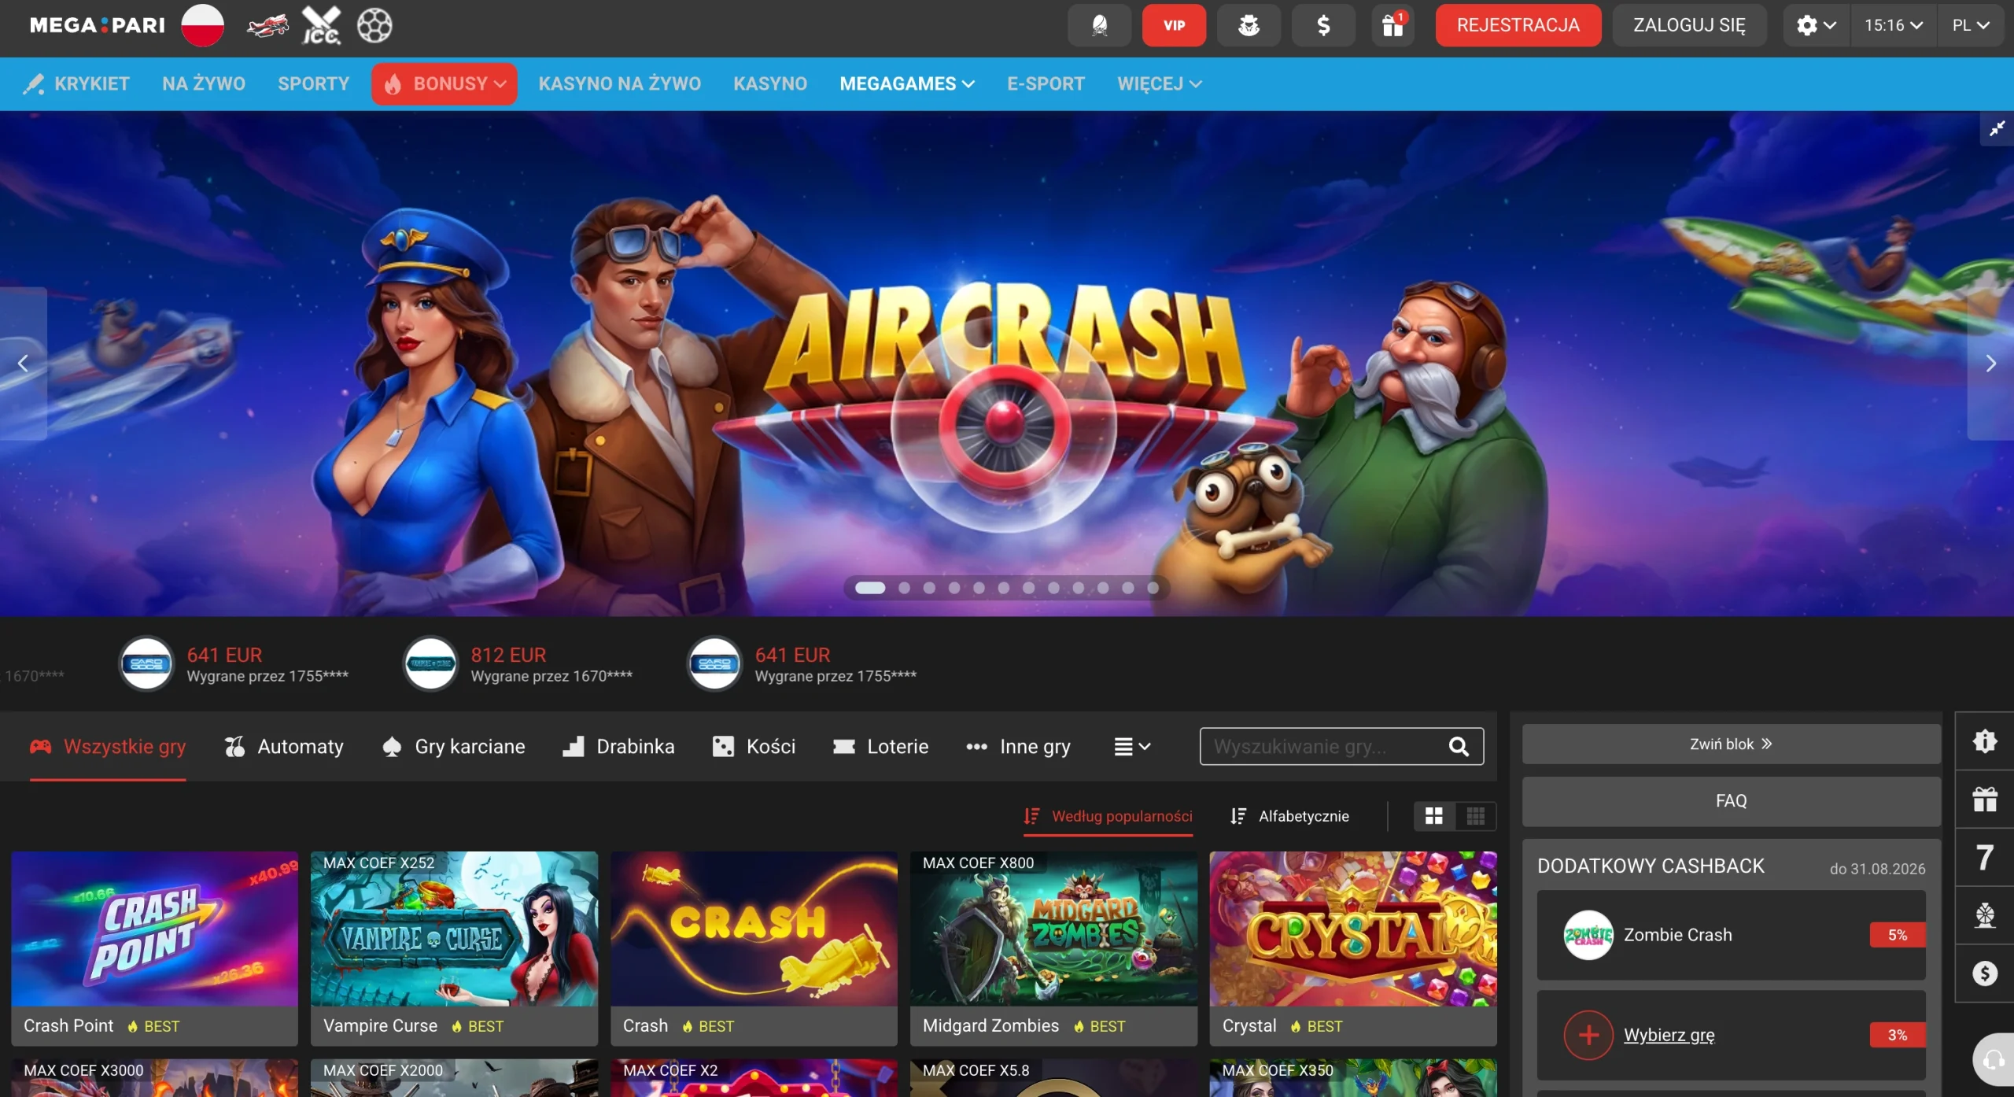
Task: Open the Crash Point game thumbnail
Action: click(x=155, y=929)
